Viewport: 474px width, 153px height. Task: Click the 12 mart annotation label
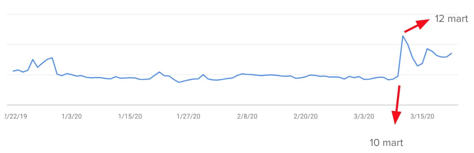pyautogui.click(x=451, y=19)
